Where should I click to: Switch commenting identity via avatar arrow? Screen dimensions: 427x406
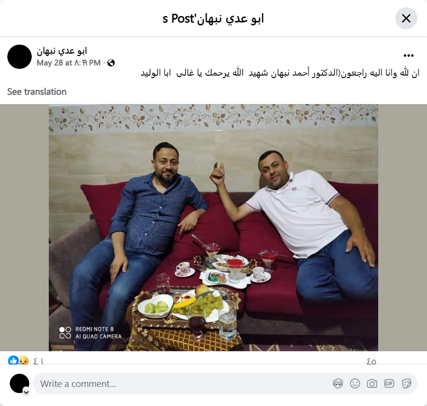(26, 392)
